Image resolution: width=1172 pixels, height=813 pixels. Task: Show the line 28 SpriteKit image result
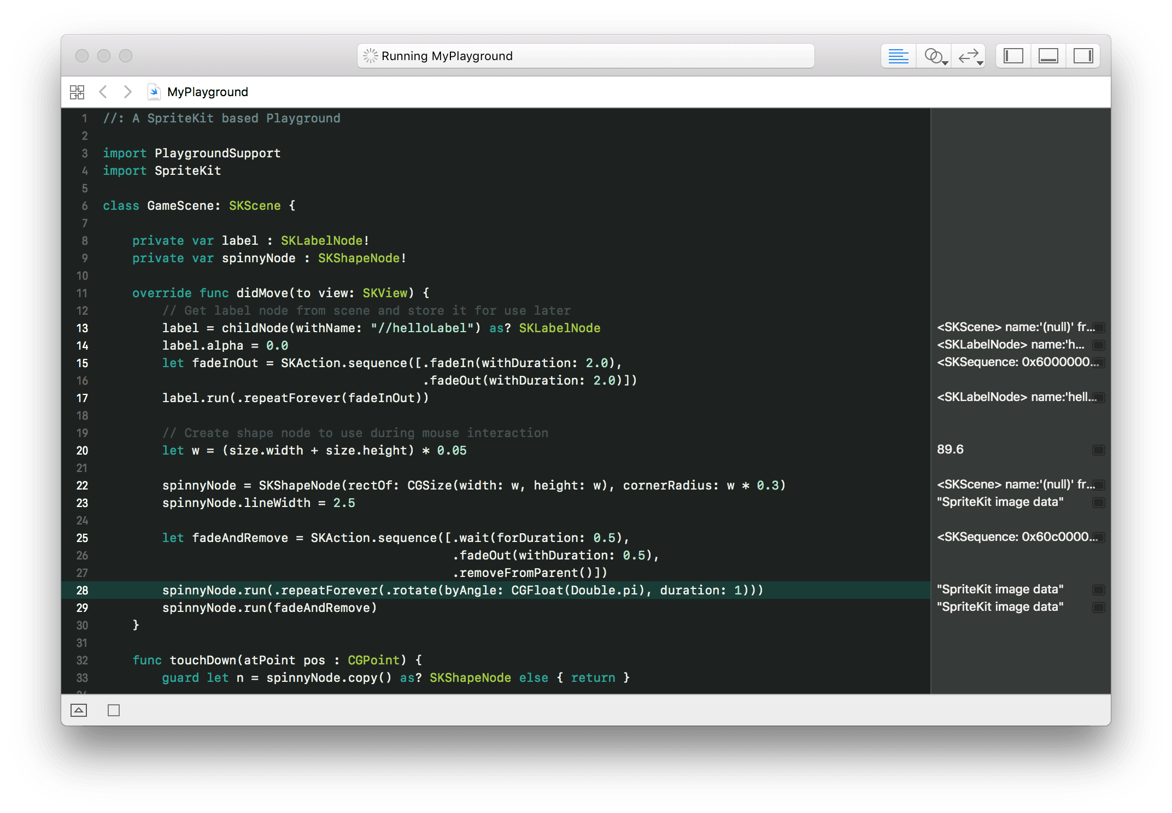1098,590
